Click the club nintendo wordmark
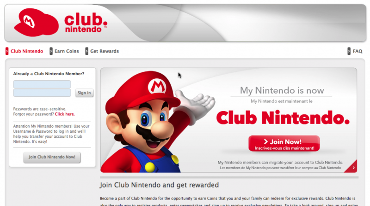 point(86,23)
